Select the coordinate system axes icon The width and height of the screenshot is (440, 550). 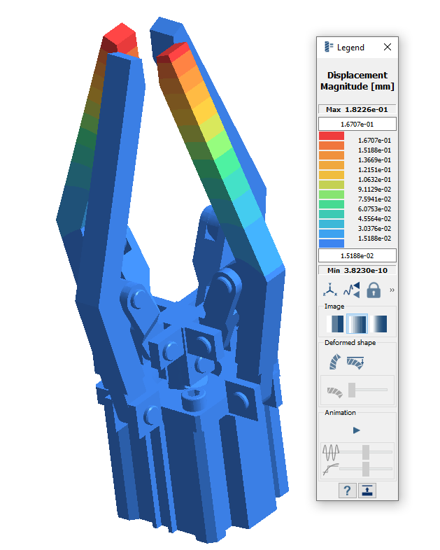click(330, 290)
